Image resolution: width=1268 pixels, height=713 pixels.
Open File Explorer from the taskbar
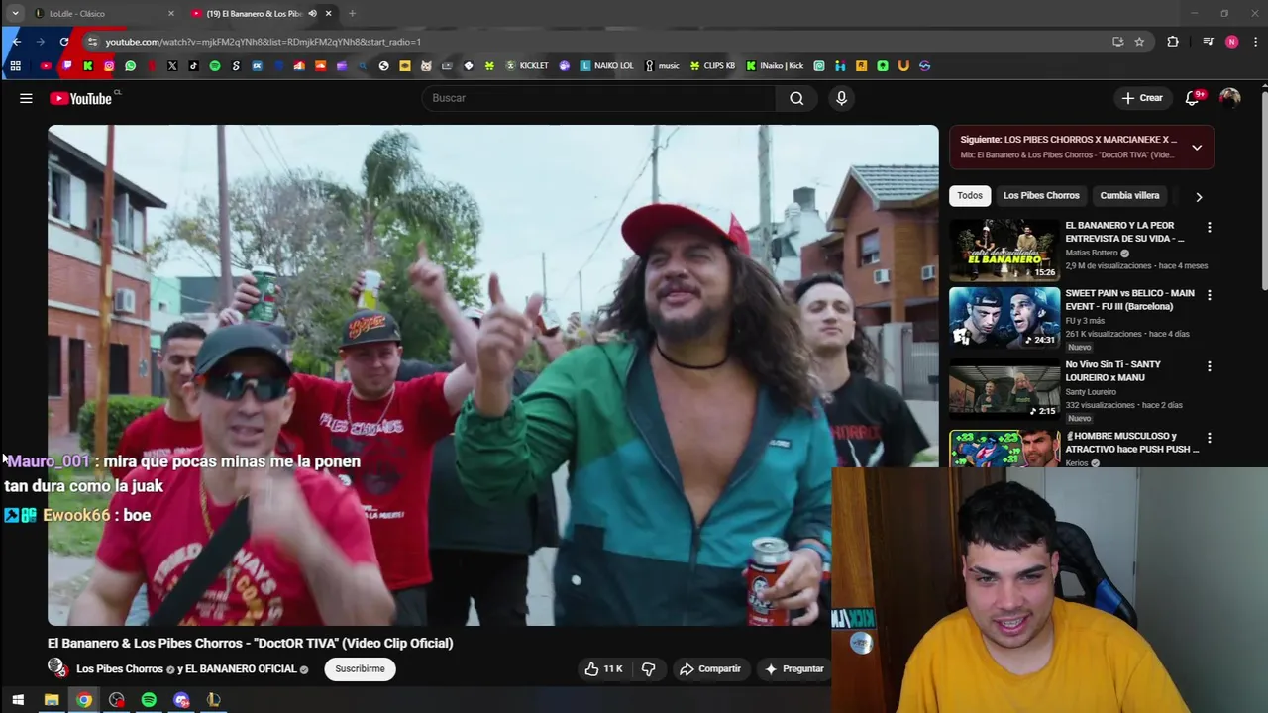click(52, 700)
